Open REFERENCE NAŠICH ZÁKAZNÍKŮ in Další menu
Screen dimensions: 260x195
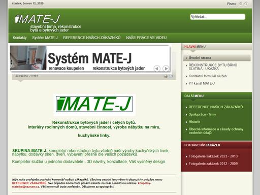pos(216,107)
